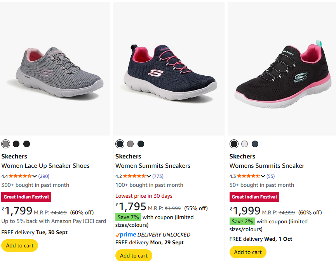View the 290 ratings link
This screenshot has width=336, height=261.
pyautogui.click(x=44, y=176)
